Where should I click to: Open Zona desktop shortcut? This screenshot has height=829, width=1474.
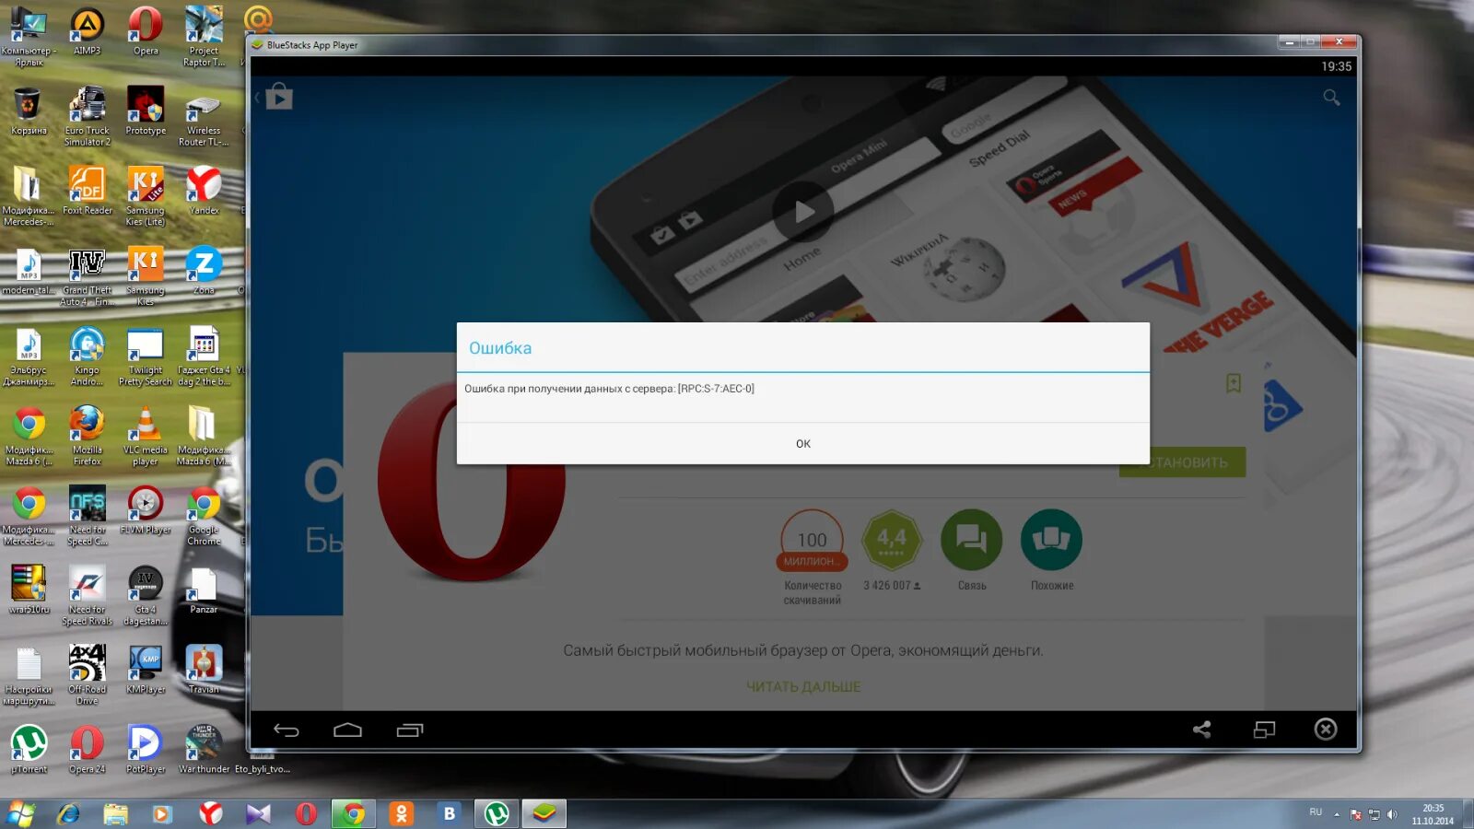(x=204, y=271)
